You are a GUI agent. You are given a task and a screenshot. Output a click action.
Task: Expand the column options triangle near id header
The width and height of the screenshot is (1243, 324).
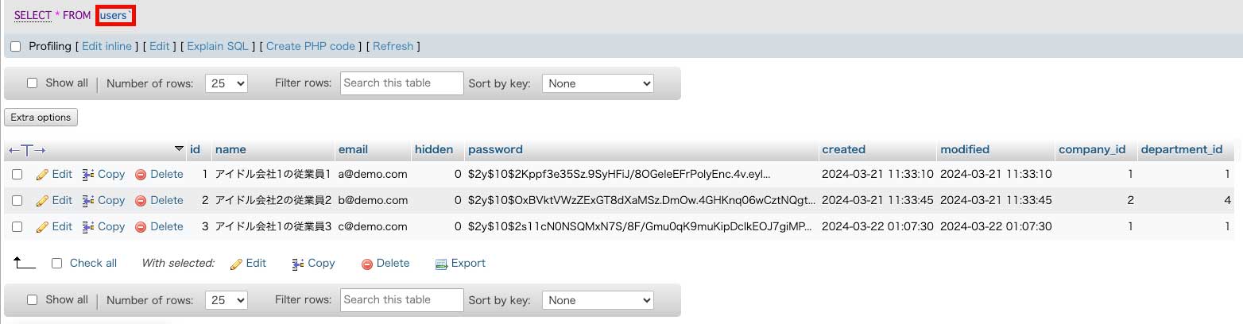(179, 149)
